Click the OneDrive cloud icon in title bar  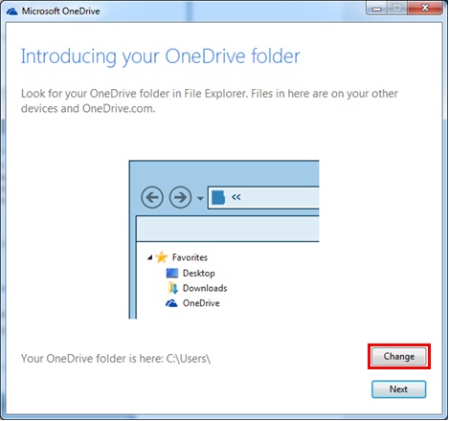11,11
